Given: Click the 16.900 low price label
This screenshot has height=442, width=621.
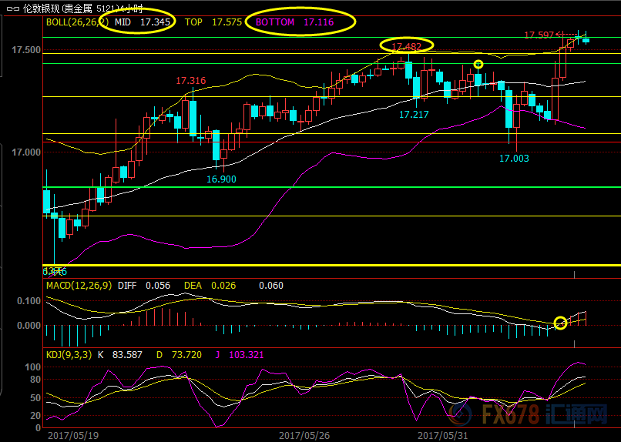Looking at the screenshot, I should click(221, 179).
